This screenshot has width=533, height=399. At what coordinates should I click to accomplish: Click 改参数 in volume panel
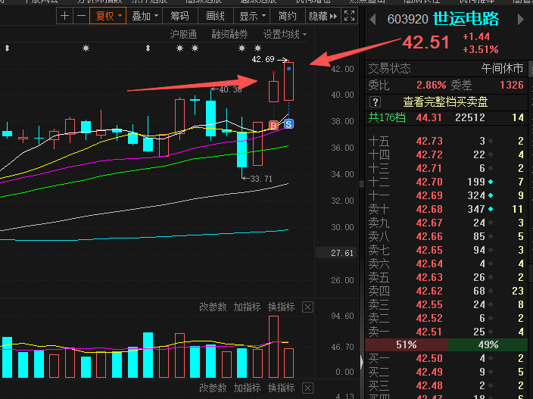point(213,307)
